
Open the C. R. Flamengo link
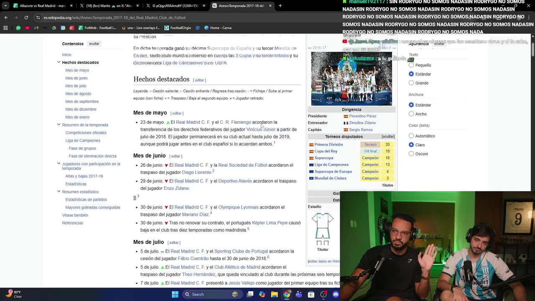(235, 122)
